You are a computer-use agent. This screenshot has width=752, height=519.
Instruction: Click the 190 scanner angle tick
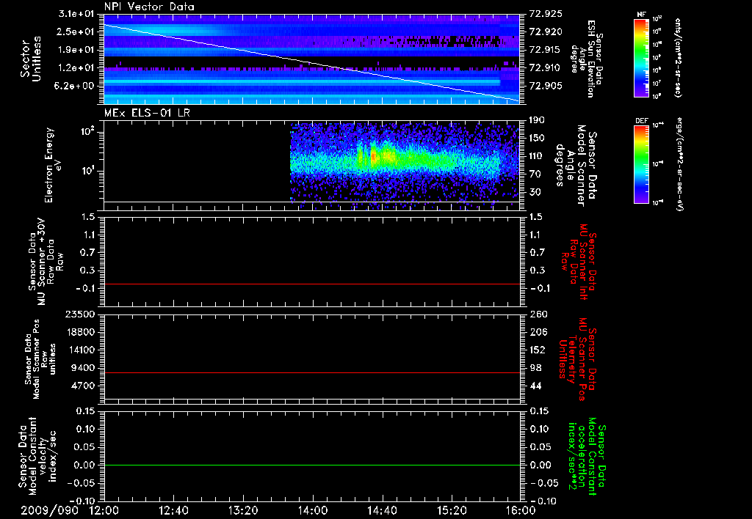pos(537,120)
